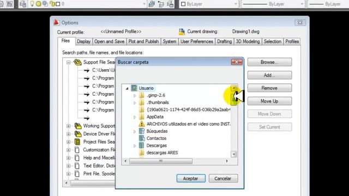The image size is (349, 196).
Task: Click folder tree scroll right arrow
Action: (x=227, y=161)
